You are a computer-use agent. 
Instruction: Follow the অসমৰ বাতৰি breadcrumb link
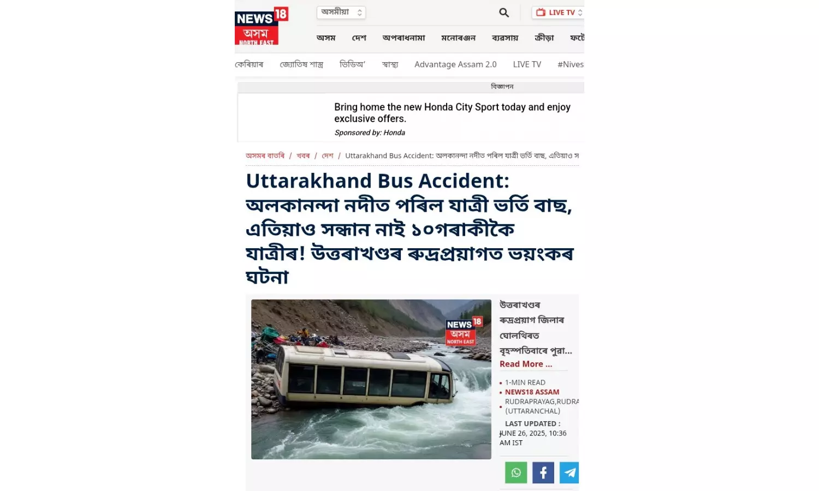pos(265,155)
